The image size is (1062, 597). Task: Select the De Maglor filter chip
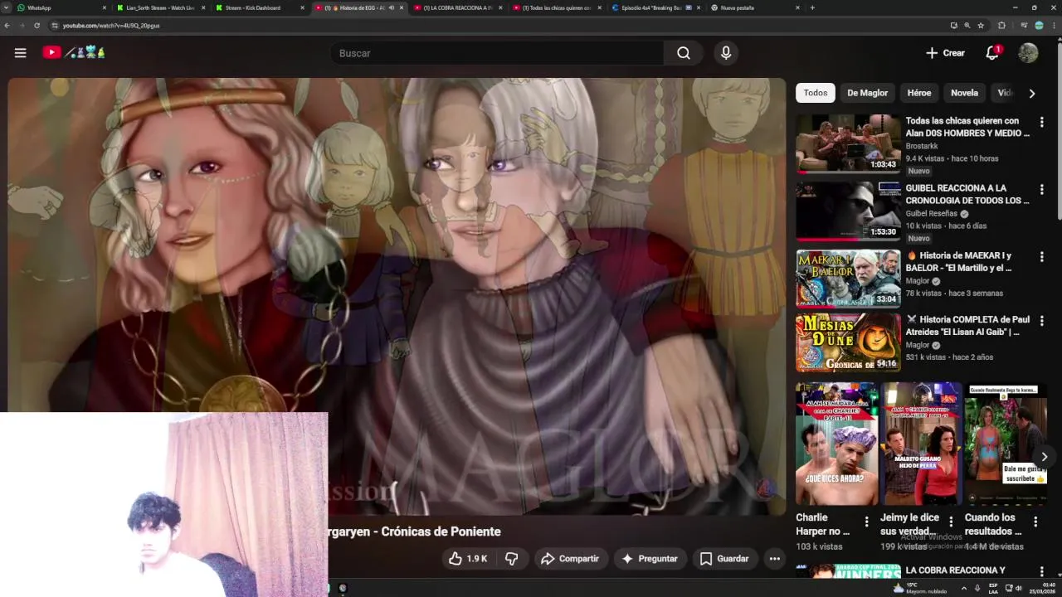point(867,93)
